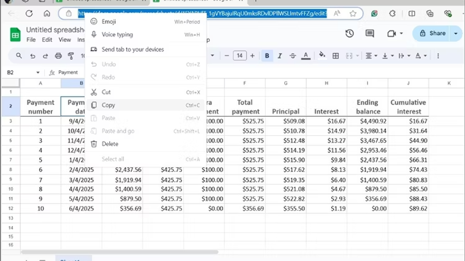Open the comments icon near Share

click(x=370, y=34)
